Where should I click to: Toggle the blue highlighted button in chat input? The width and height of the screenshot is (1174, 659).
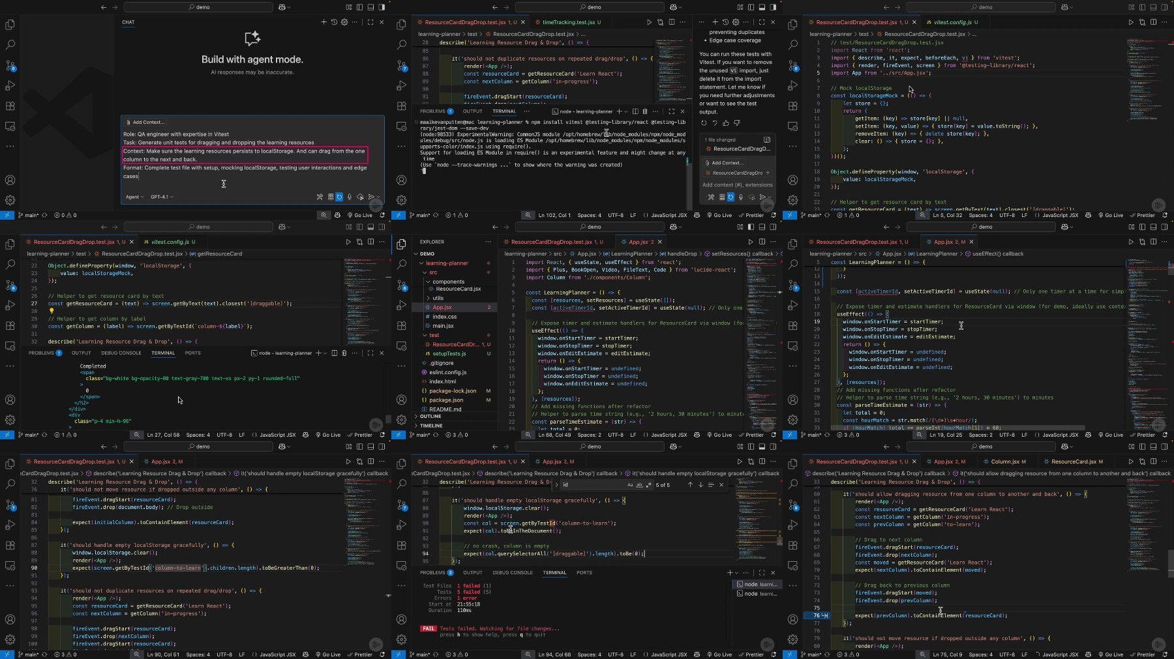339,197
